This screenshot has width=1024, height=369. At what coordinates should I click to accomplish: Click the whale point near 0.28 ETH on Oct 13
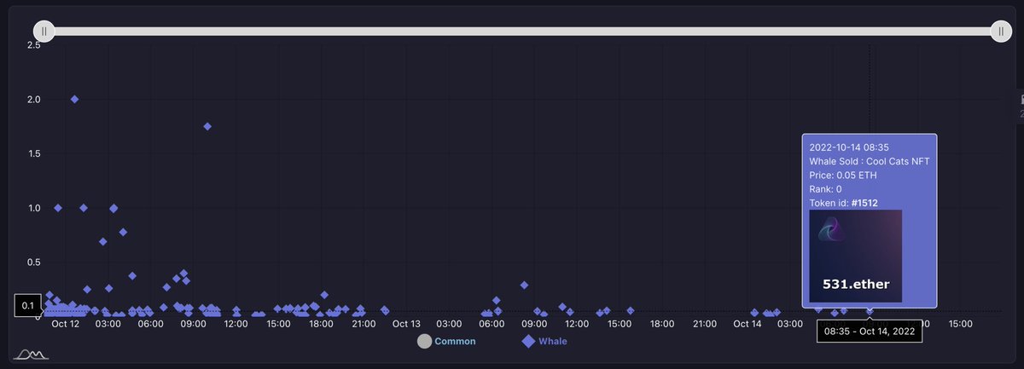[524, 285]
